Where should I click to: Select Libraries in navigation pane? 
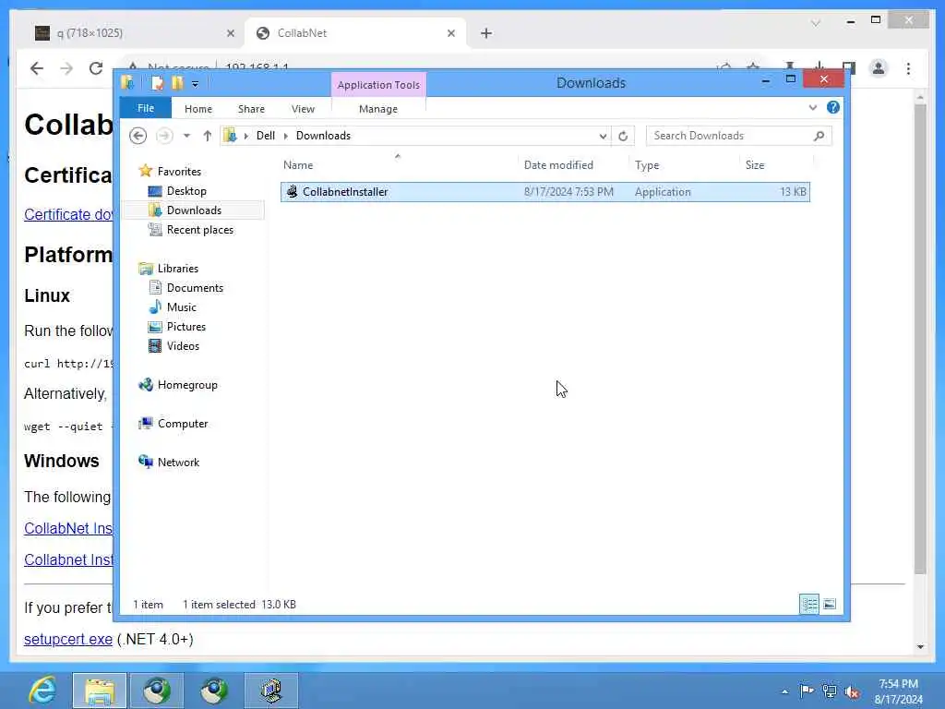tap(178, 269)
